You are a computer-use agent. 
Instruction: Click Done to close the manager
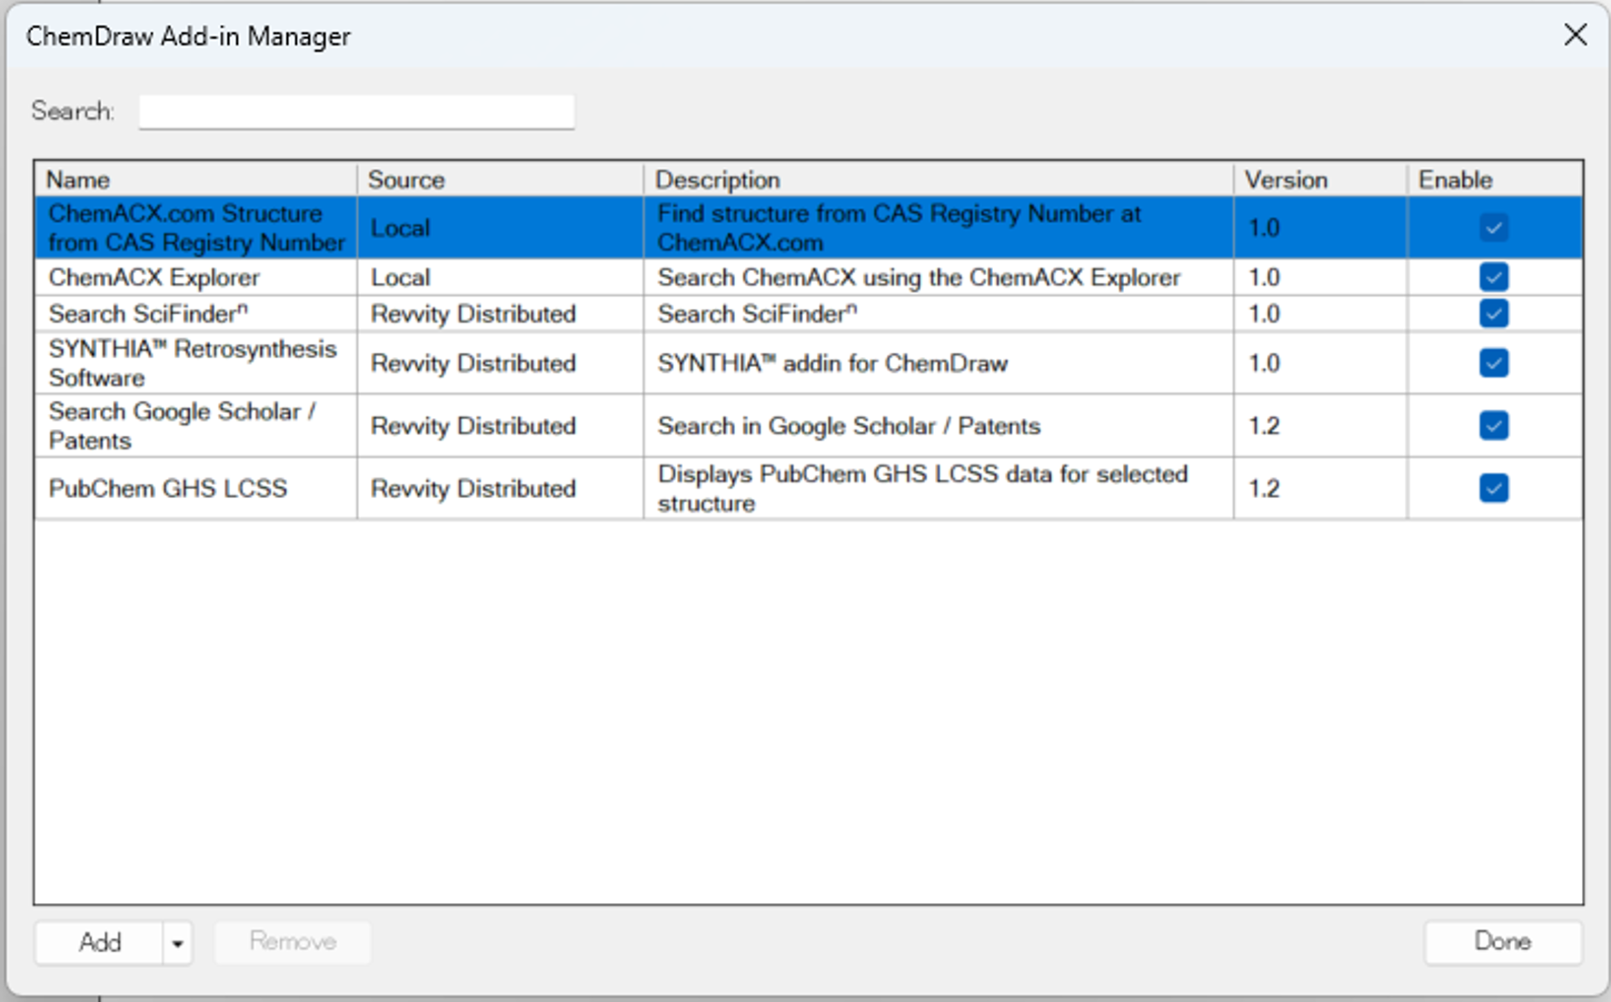point(1502,942)
